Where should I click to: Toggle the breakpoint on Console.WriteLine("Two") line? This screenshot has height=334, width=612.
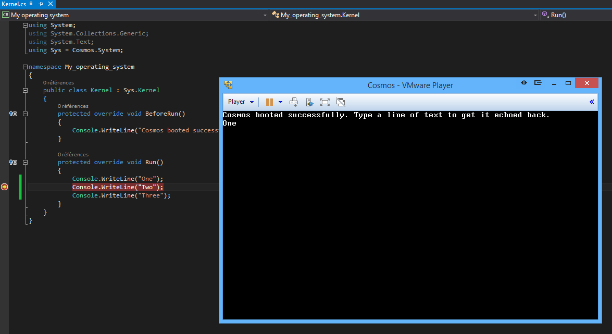coord(4,187)
